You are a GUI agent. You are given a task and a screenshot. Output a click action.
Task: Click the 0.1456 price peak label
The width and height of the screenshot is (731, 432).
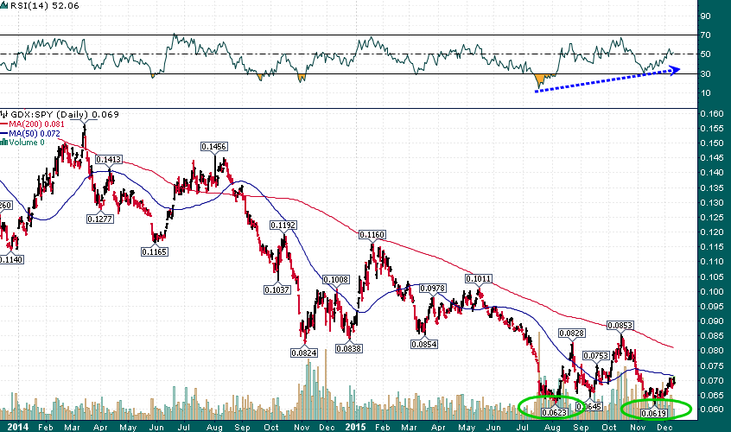pos(214,146)
